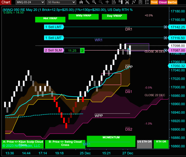Click the 17142.25 order price marker
This screenshot has width=186, height=157.
click(x=177, y=27)
